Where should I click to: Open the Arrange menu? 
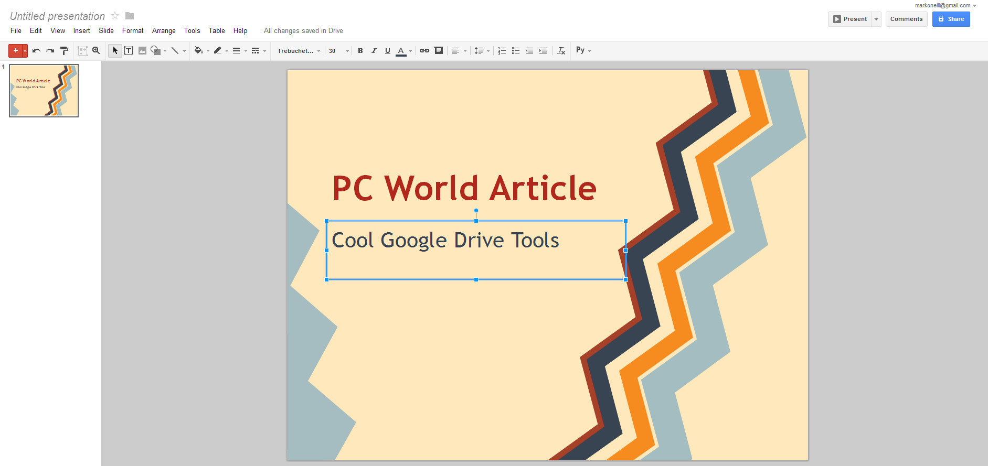point(164,31)
